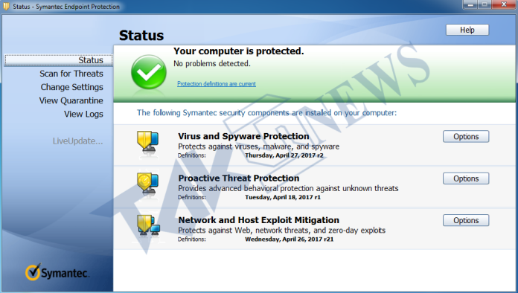Open Options for Proactive Threat Protection

pos(466,178)
